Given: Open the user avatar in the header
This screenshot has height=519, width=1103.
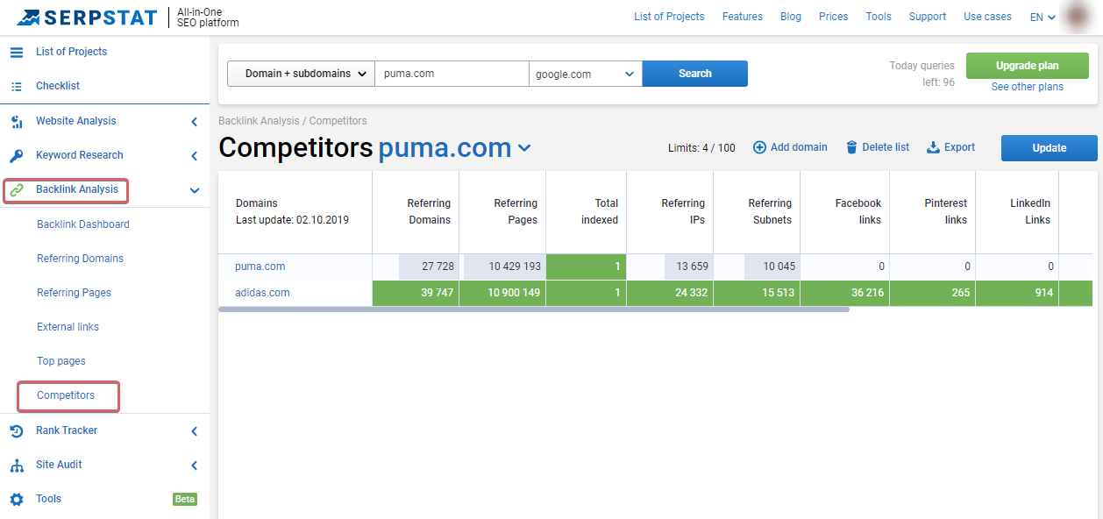Looking at the screenshot, I should [x=1076, y=17].
